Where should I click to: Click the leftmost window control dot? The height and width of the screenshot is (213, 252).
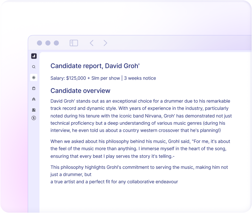pos(39,43)
